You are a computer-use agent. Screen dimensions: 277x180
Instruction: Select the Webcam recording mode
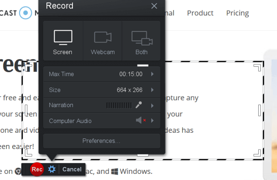pyautogui.click(x=103, y=41)
